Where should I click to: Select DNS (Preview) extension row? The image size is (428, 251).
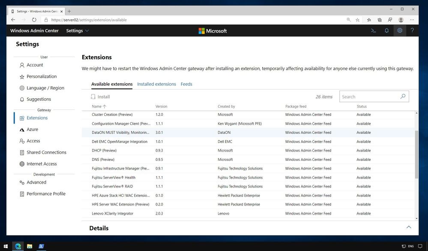(x=248, y=160)
